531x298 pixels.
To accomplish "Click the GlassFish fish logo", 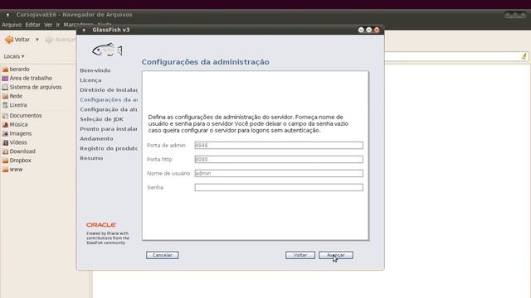I will coord(107,50).
